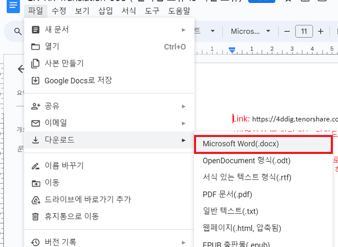Choose 열기 Ctrl+O menu entry
The width and height of the screenshot is (338, 247).
109,46
